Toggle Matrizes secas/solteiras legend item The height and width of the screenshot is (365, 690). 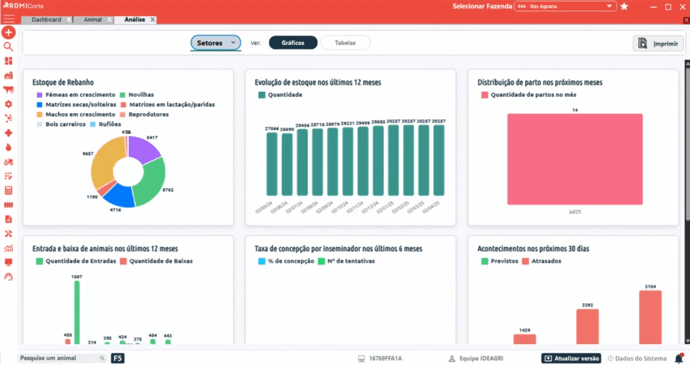click(76, 104)
